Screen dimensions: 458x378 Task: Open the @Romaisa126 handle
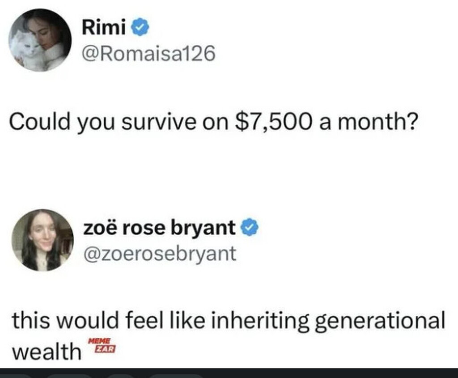click(x=148, y=54)
